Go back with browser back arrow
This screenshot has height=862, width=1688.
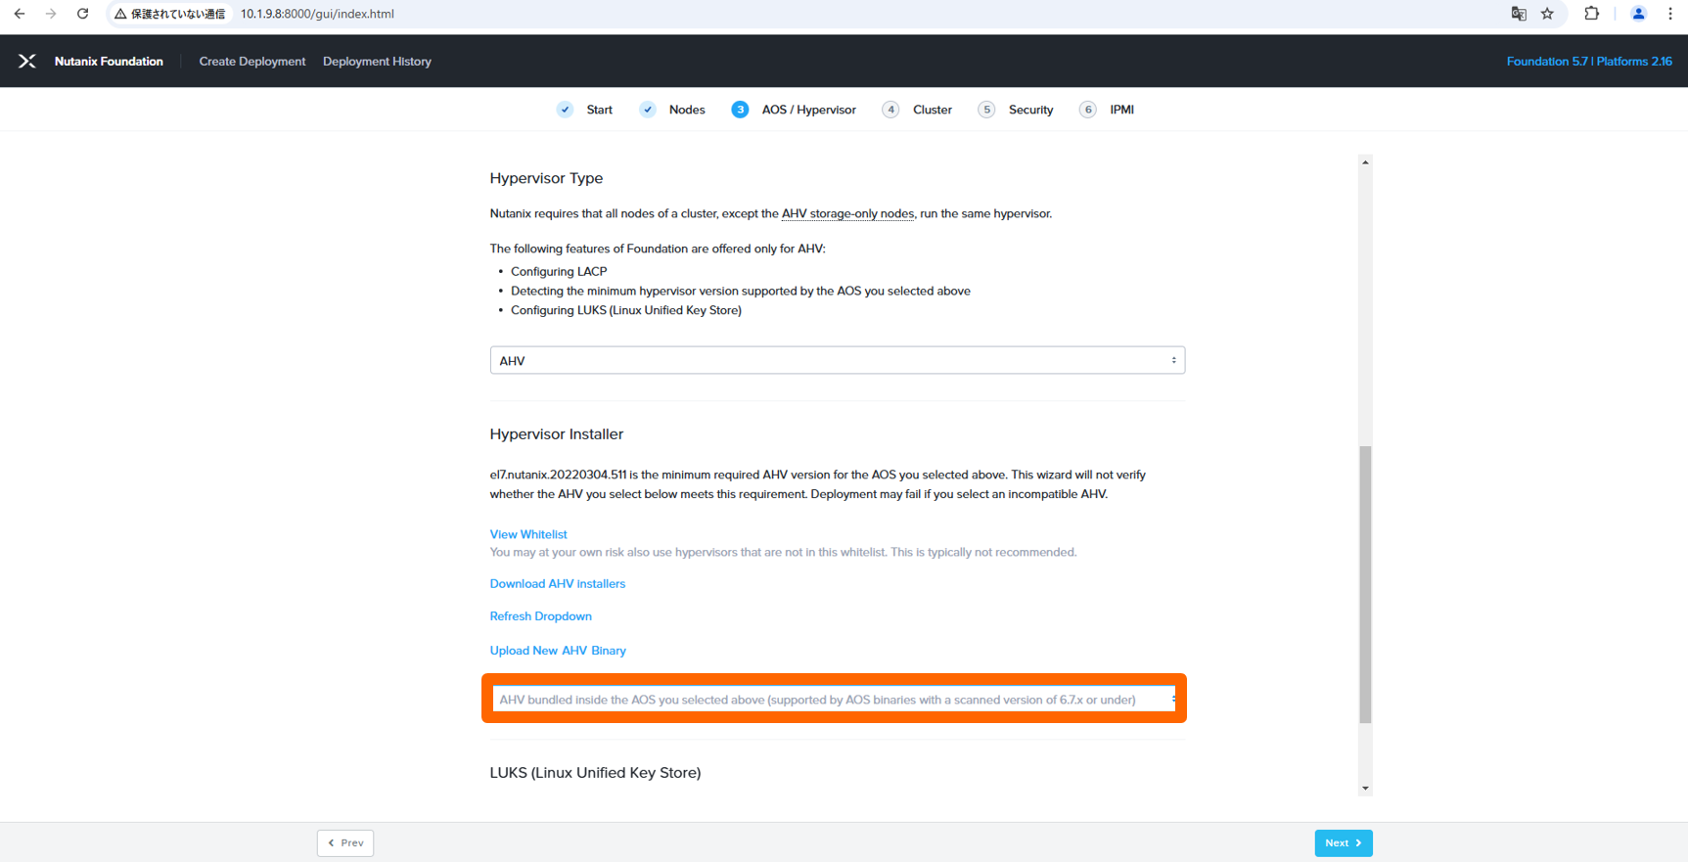click(x=20, y=14)
